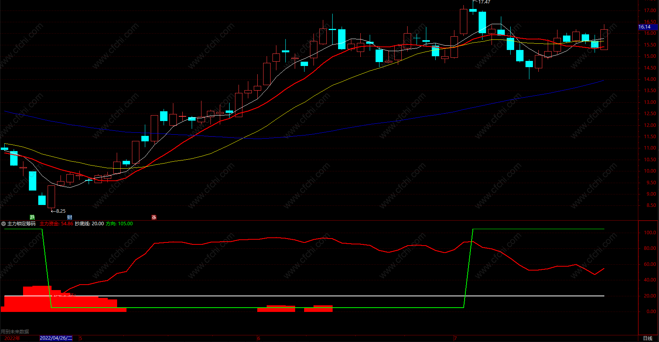The width and height of the screenshot is (659, 342).
Task: Click the month 6 marker on time axis
Action: coord(258,338)
